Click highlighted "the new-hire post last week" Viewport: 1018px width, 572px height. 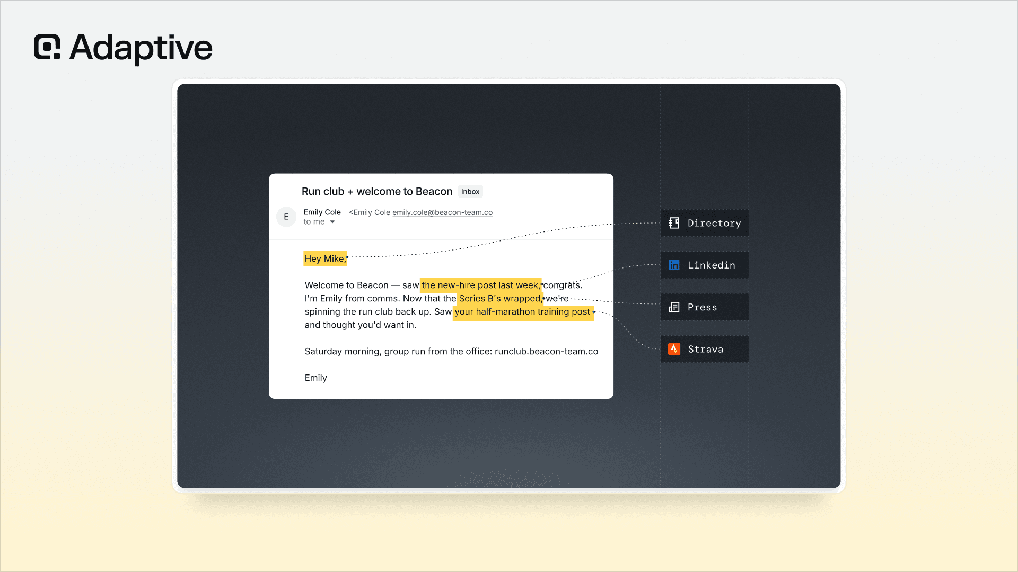pos(480,285)
